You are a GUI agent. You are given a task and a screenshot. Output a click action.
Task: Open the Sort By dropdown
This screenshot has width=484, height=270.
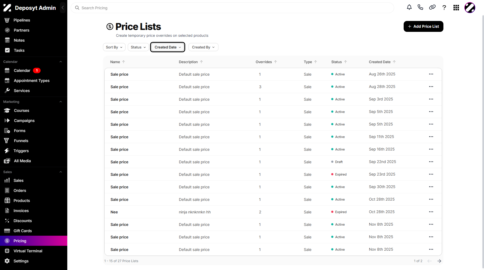(x=114, y=47)
